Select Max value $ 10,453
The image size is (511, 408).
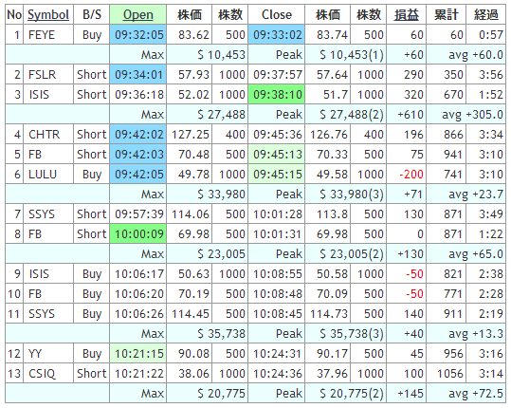pyautogui.click(x=221, y=54)
